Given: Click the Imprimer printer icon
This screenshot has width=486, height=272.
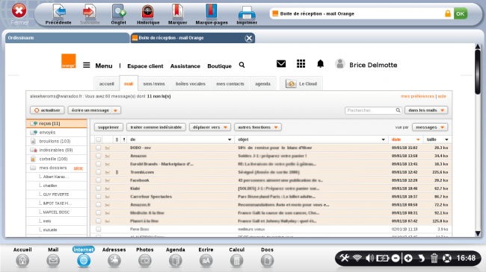Looking at the screenshot, I should (247, 13).
